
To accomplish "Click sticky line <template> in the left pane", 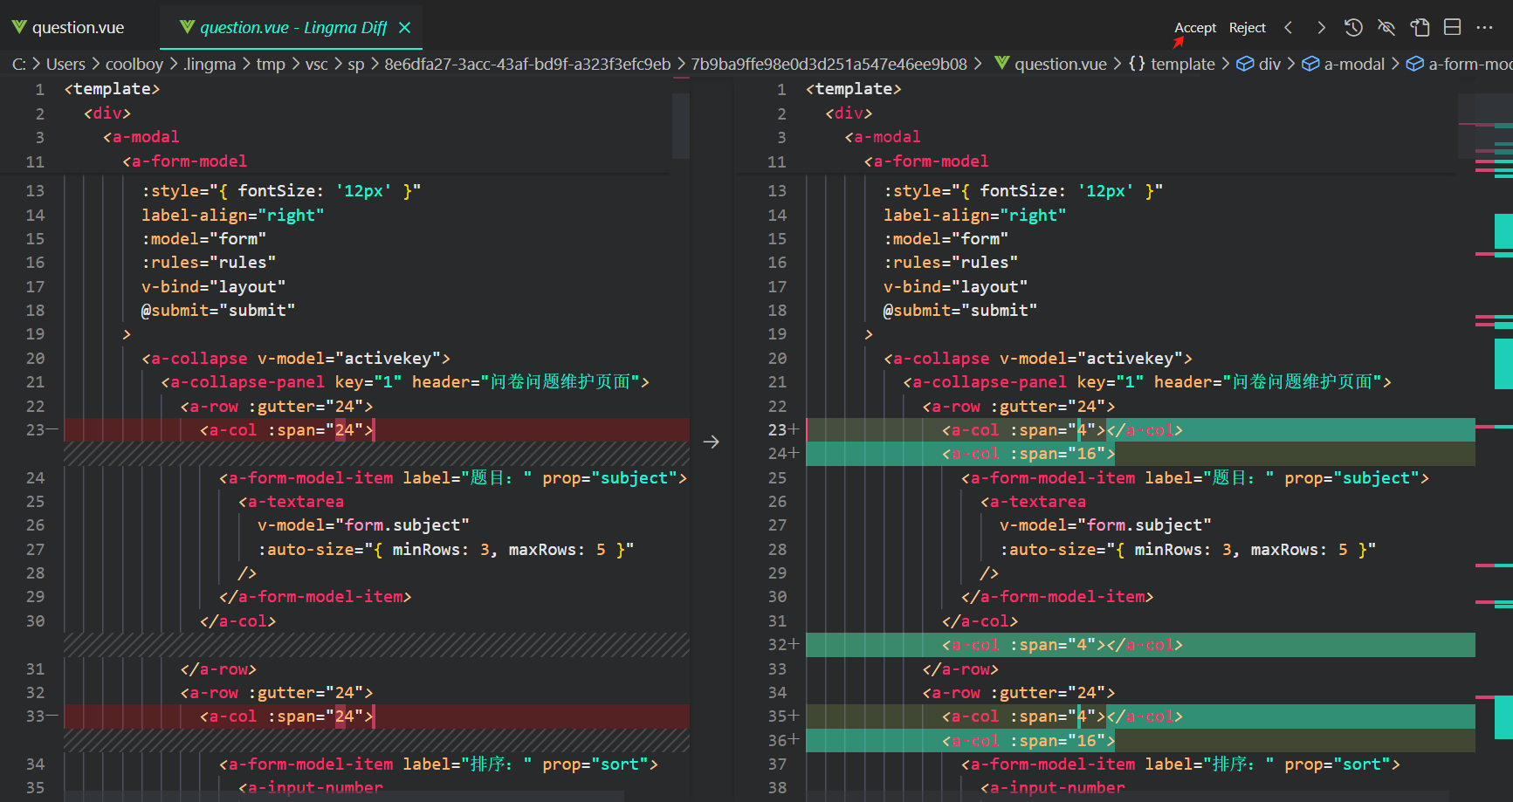I will pos(113,89).
